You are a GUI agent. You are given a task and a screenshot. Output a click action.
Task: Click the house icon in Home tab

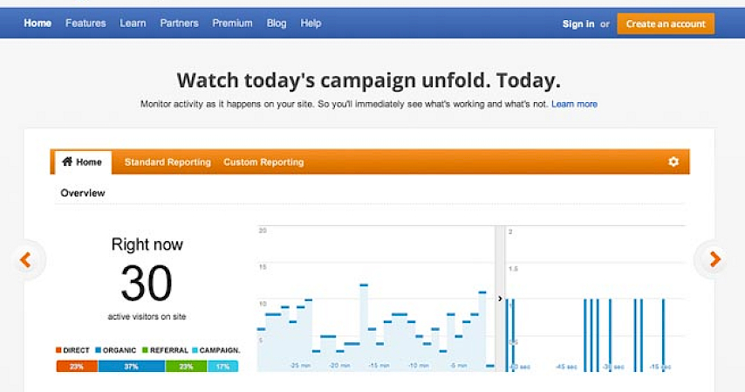[x=67, y=162]
